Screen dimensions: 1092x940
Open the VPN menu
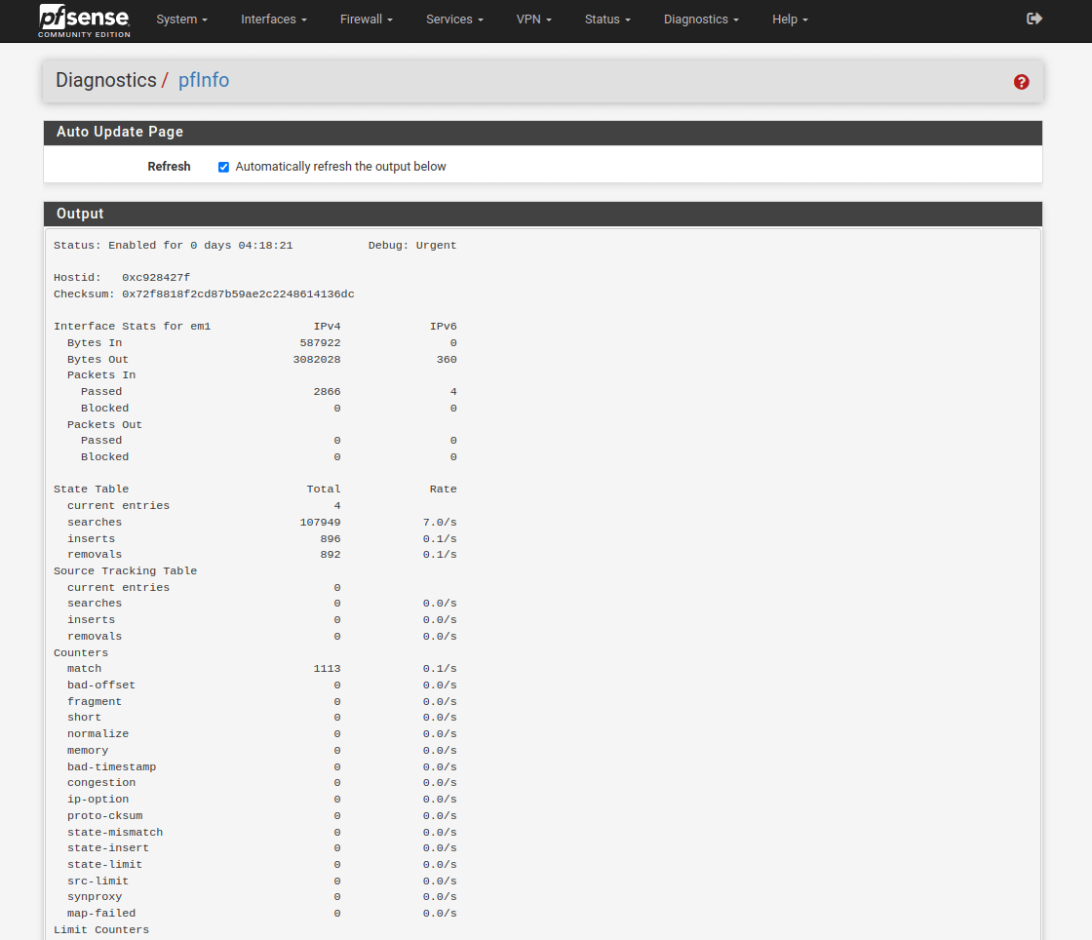(x=533, y=20)
